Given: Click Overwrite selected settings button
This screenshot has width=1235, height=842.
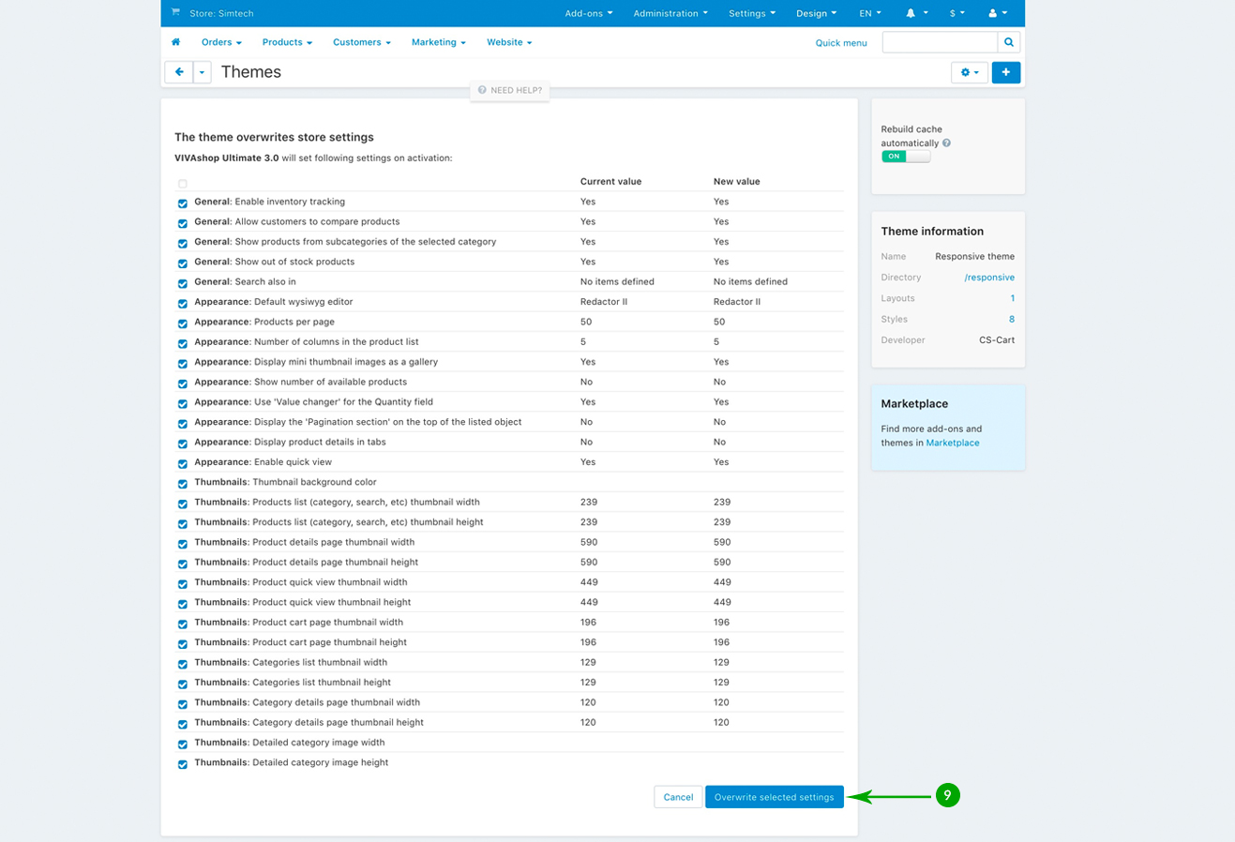Looking at the screenshot, I should (x=774, y=797).
